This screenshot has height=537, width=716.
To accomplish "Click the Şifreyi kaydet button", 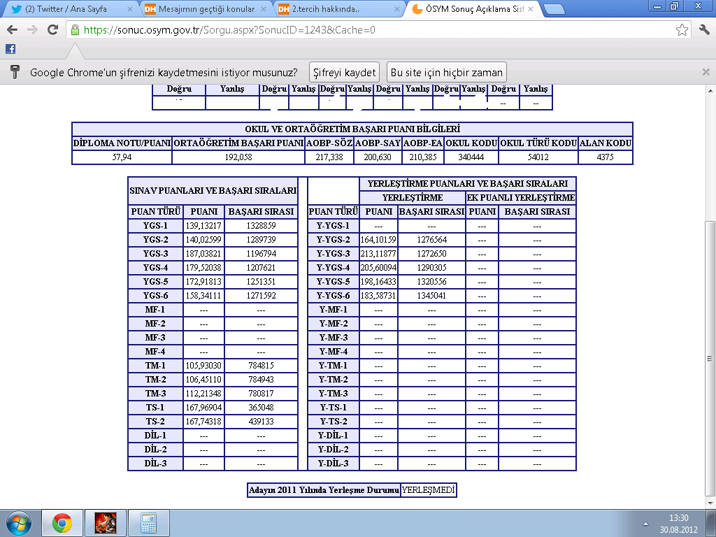I will pyautogui.click(x=344, y=72).
